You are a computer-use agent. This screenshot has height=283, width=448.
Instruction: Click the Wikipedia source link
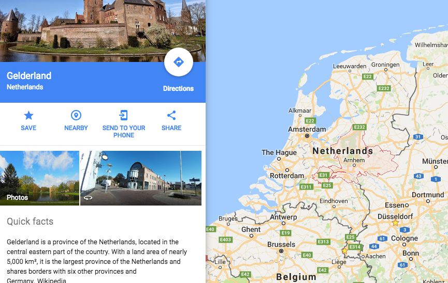(52, 280)
